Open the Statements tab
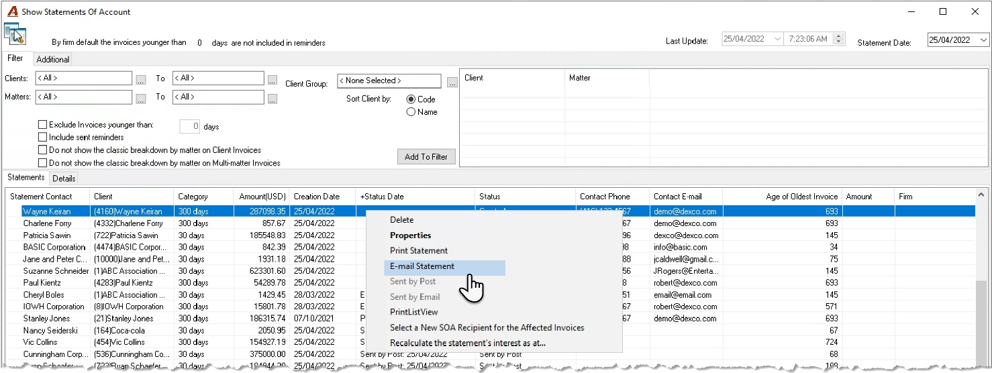 tap(26, 177)
